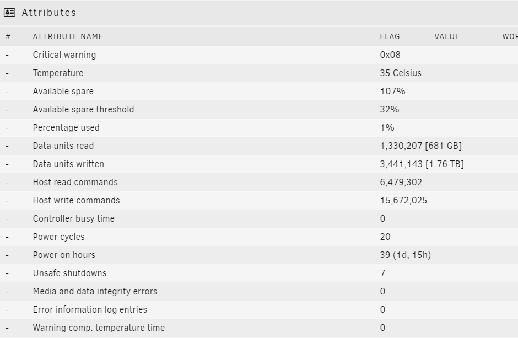Click the 35 Celsius temperature value

[x=401, y=73]
